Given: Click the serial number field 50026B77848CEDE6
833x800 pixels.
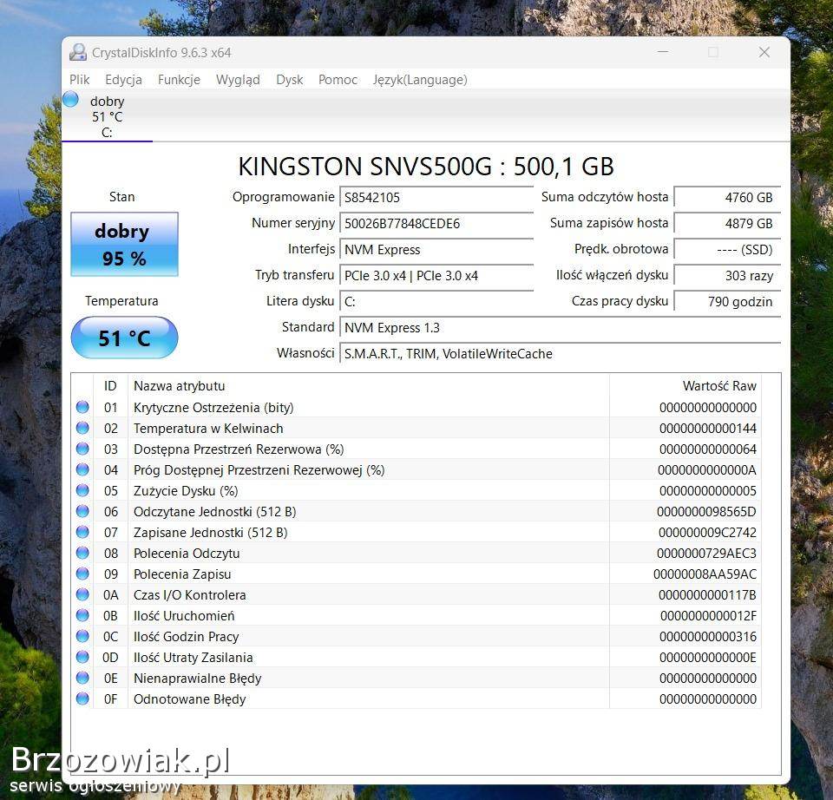Looking at the screenshot, I should click(436, 224).
